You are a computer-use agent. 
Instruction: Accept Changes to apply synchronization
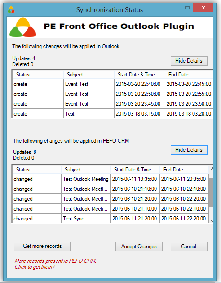click(x=139, y=247)
